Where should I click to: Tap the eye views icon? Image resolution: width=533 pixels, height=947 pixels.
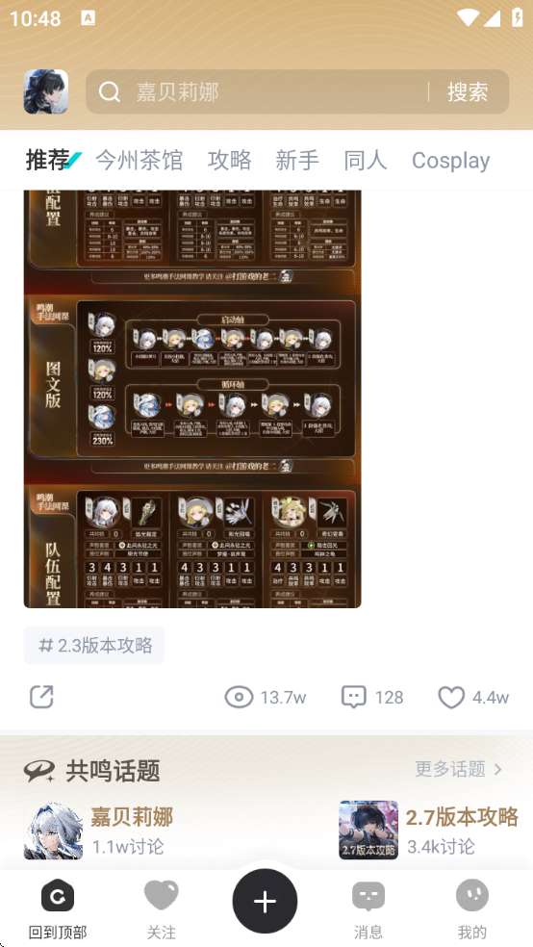tap(239, 698)
